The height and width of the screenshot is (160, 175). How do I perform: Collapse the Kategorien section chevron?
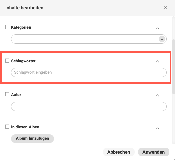coord(157,28)
